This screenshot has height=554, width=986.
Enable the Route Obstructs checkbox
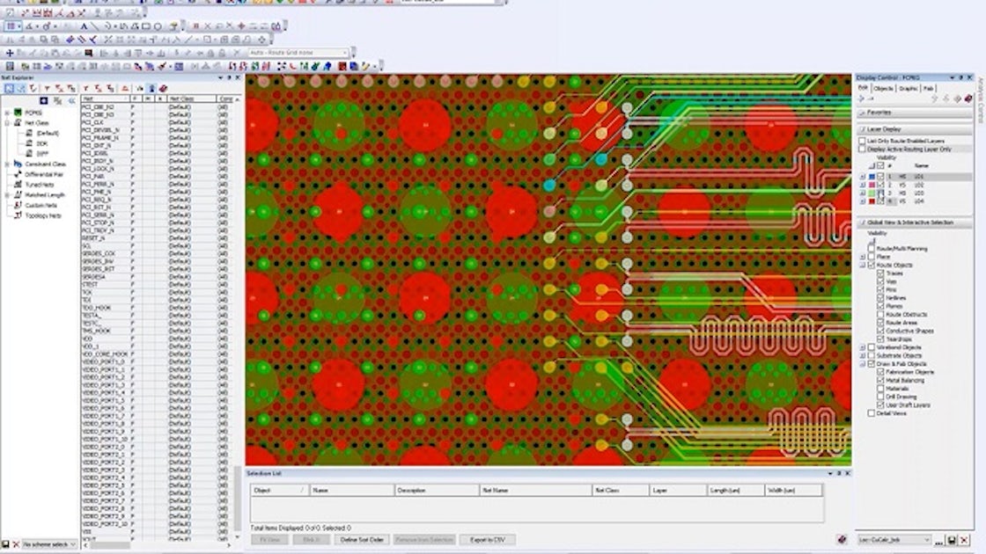880,314
